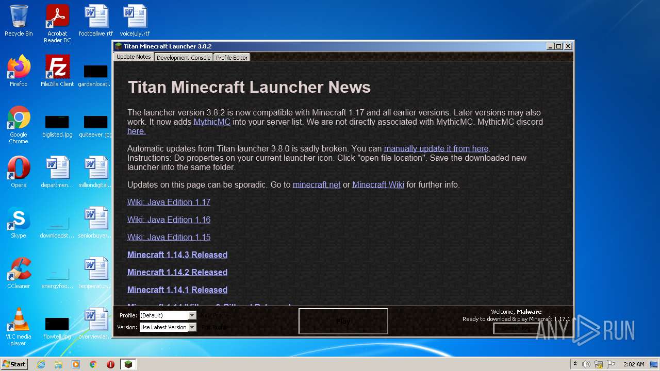Open Wiki: Java Edition 1.17 link
This screenshot has width=660, height=371.
pos(169,202)
